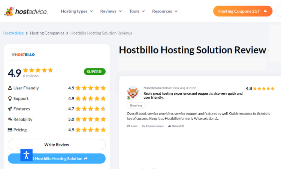Open the 6 reviews link
The width and height of the screenshot is (281, 169).
coord(31,76)
